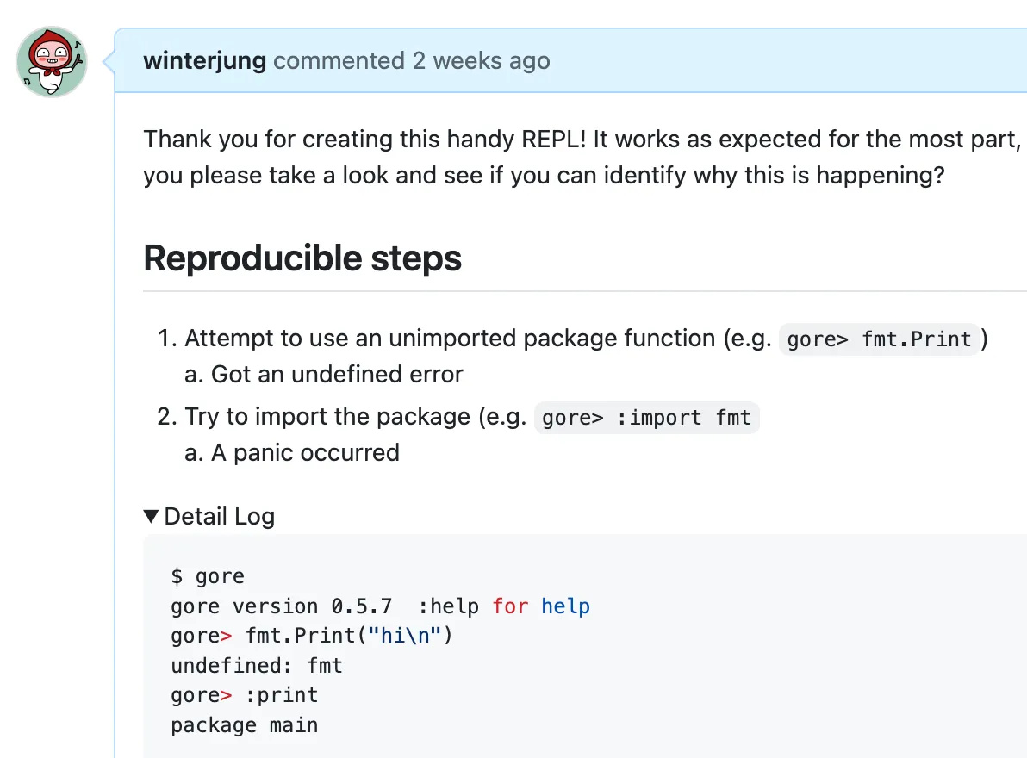Click step "Try to import the package"
This screenshot has height=758, width=1027.
(355, 417)
